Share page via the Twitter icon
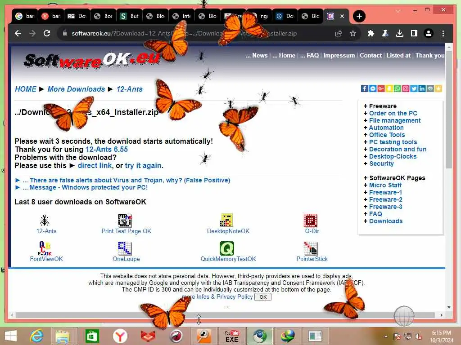 click(x=414, y=88)
